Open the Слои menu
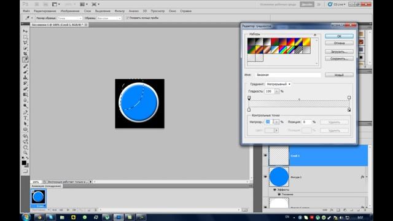The width and height of the screenshot is (393, 221). click(87, 11)
